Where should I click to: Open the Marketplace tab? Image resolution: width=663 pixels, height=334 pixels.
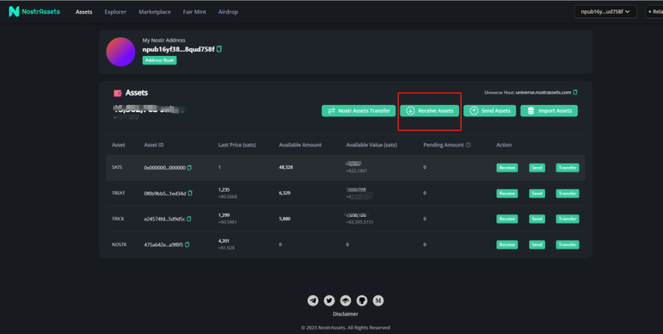tap(155, 12)
